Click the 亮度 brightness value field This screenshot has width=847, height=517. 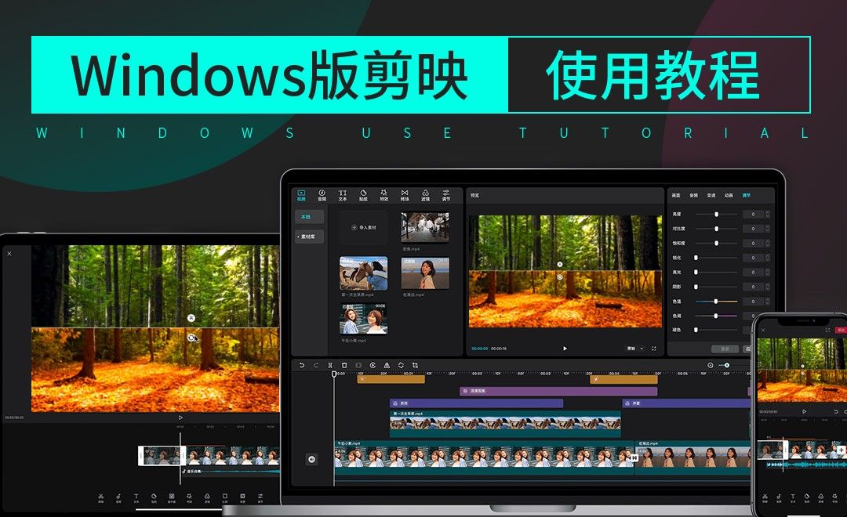[753, 215]
